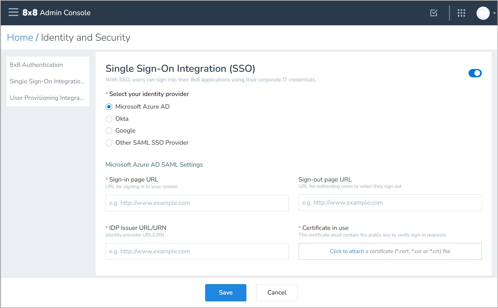Click into the IDP Issuer URL/URN field
Screen dimensions: 498x308
(197, 251)
